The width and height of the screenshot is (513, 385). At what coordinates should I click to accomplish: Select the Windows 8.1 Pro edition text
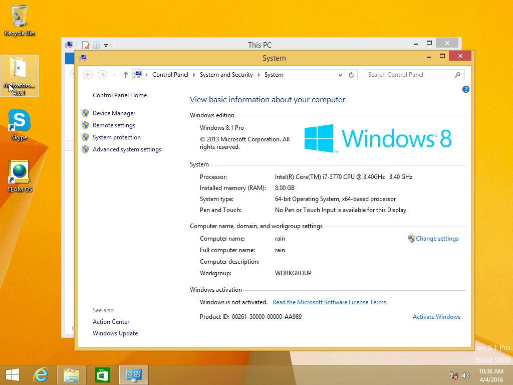click(222, 128)
